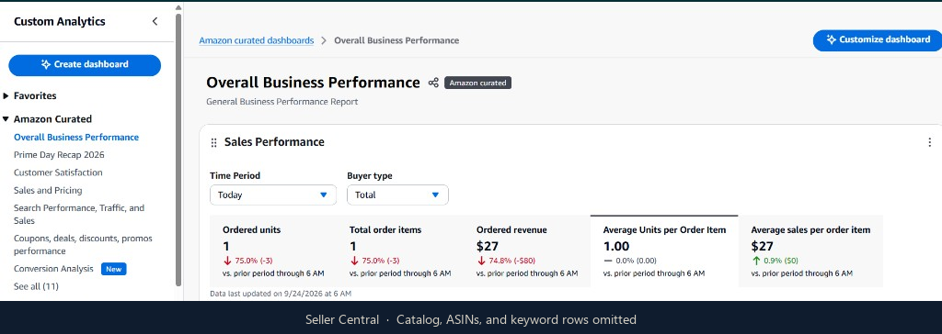Select Average sales per order item tab
The width and height of the screenshot is (942, 334).
(810, 251)
